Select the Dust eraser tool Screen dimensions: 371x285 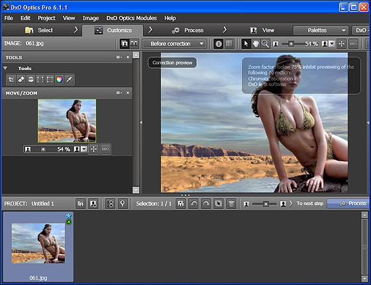point(21,79)
